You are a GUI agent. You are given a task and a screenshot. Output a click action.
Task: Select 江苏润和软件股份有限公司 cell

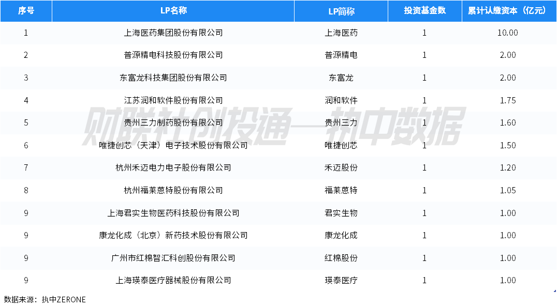pyautogui.click(x=173, y=101)
